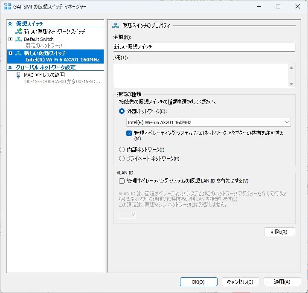This screenshot has width=308, height=293.
Task: Collapse the グローバル ネットワーク設定 section chevron
Action: click(10, 67)
